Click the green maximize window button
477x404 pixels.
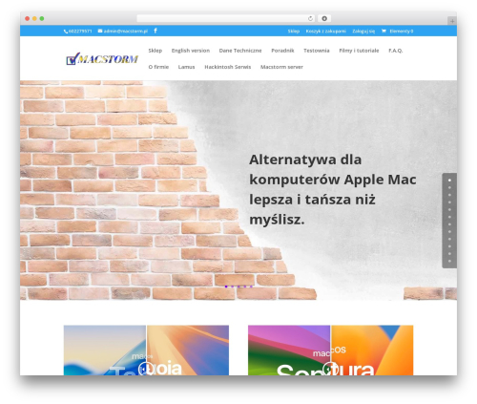click(x=42, y=18)
